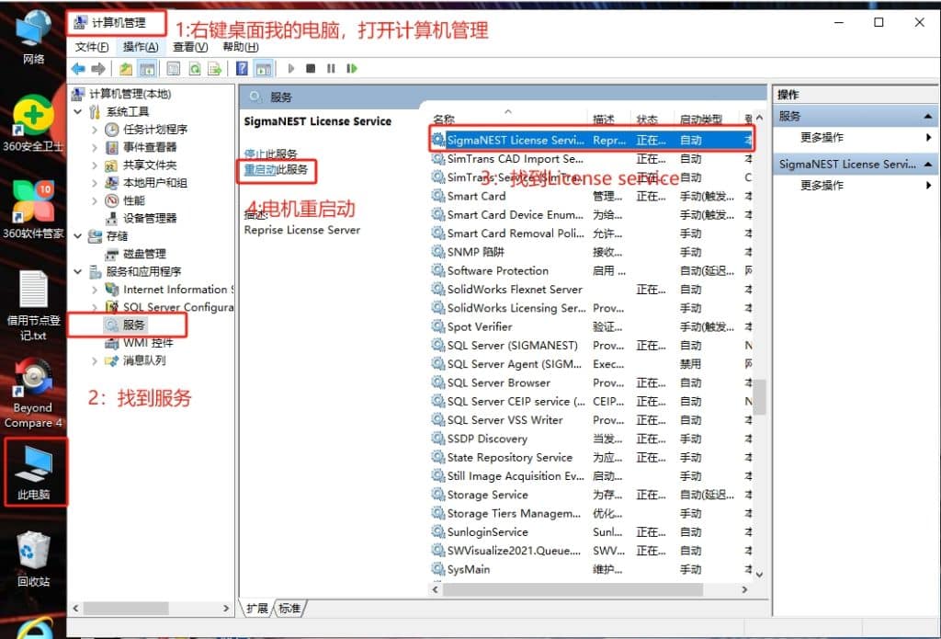
Task: Click the Stop Service square icon
Action: [311, 68]
